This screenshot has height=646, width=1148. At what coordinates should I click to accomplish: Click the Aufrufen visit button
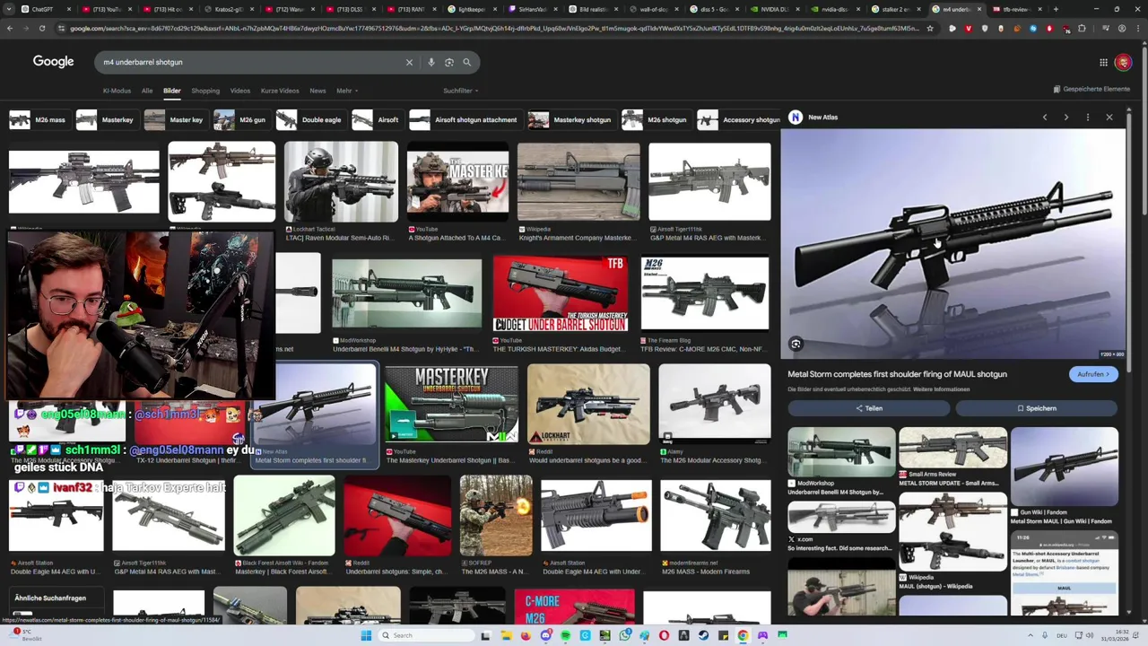(1093, 374)
